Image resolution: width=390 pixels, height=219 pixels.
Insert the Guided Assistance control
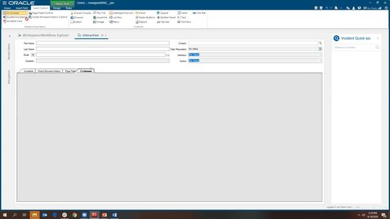[x=15, y=17]
